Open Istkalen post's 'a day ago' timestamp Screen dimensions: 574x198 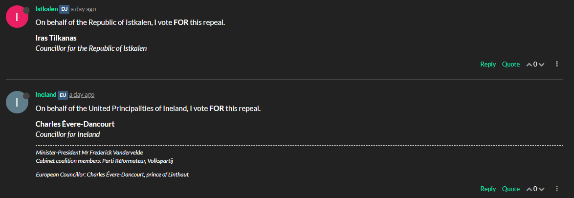click(x=83, y=9)
